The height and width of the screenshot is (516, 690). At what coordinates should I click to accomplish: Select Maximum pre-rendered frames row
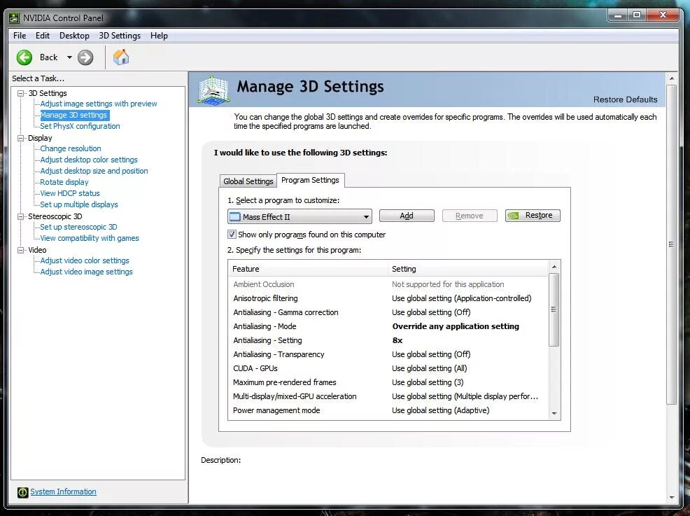[x=388, y=382]
